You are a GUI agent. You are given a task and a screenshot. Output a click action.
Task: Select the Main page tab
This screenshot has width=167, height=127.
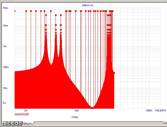[x=28, y=123]
